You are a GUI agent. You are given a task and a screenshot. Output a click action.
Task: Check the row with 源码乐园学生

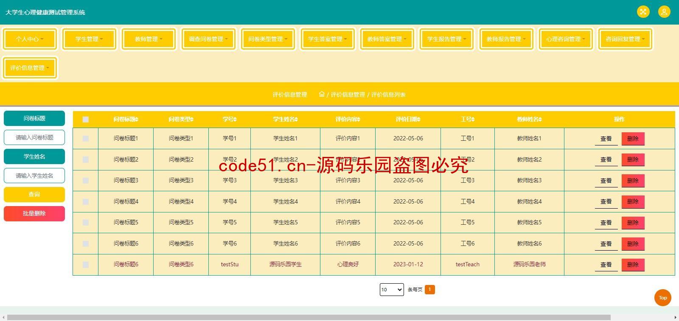coord(86,265)
